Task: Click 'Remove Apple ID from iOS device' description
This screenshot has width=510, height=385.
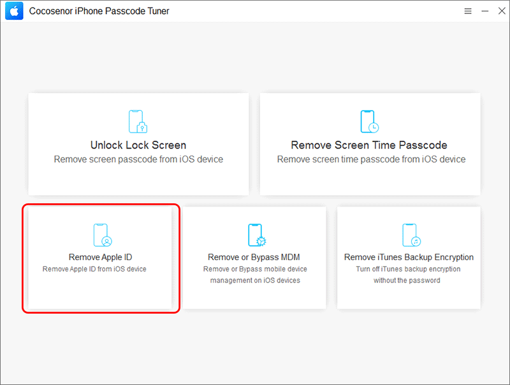Action: coord(94,269)
